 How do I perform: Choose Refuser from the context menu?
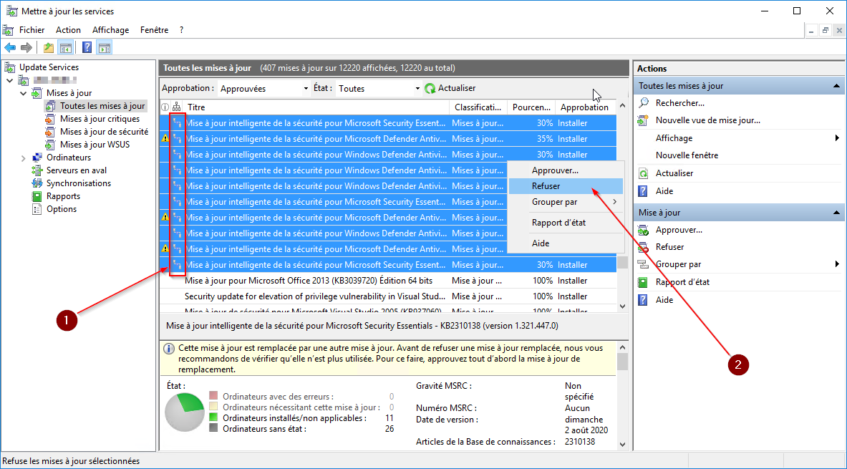pyautogui.click(x=546, y=186)
